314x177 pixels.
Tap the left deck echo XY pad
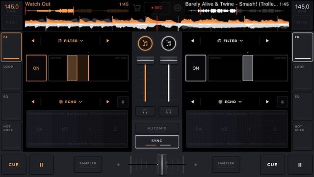pos(77,129)
